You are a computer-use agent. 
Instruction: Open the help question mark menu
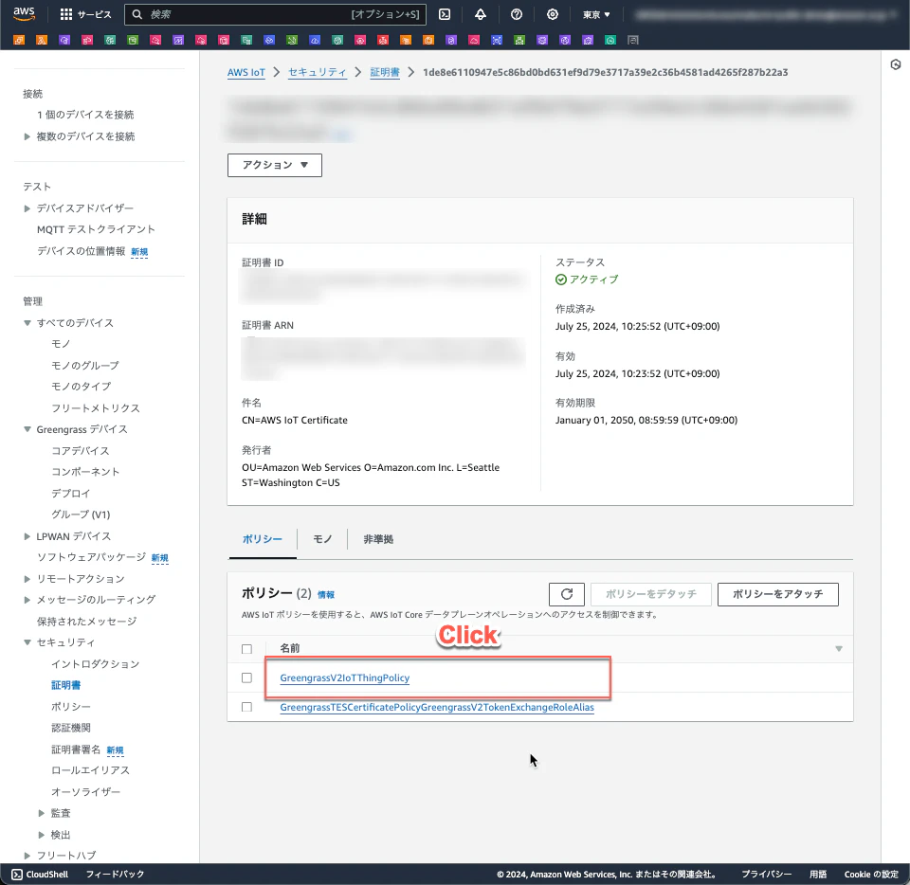pos(517,14)
